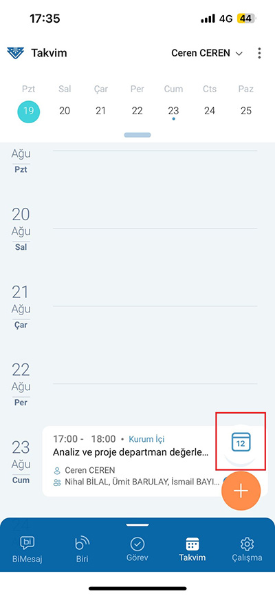Viewport: 275px width, 596px height.
Task: Select Sunday 25 in week strip
Action: pos(246,111)
